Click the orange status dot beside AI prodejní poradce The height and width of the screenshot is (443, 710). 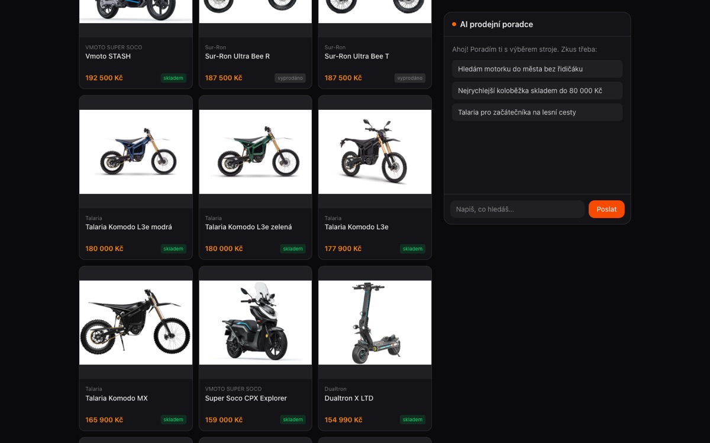coord(454,24)
